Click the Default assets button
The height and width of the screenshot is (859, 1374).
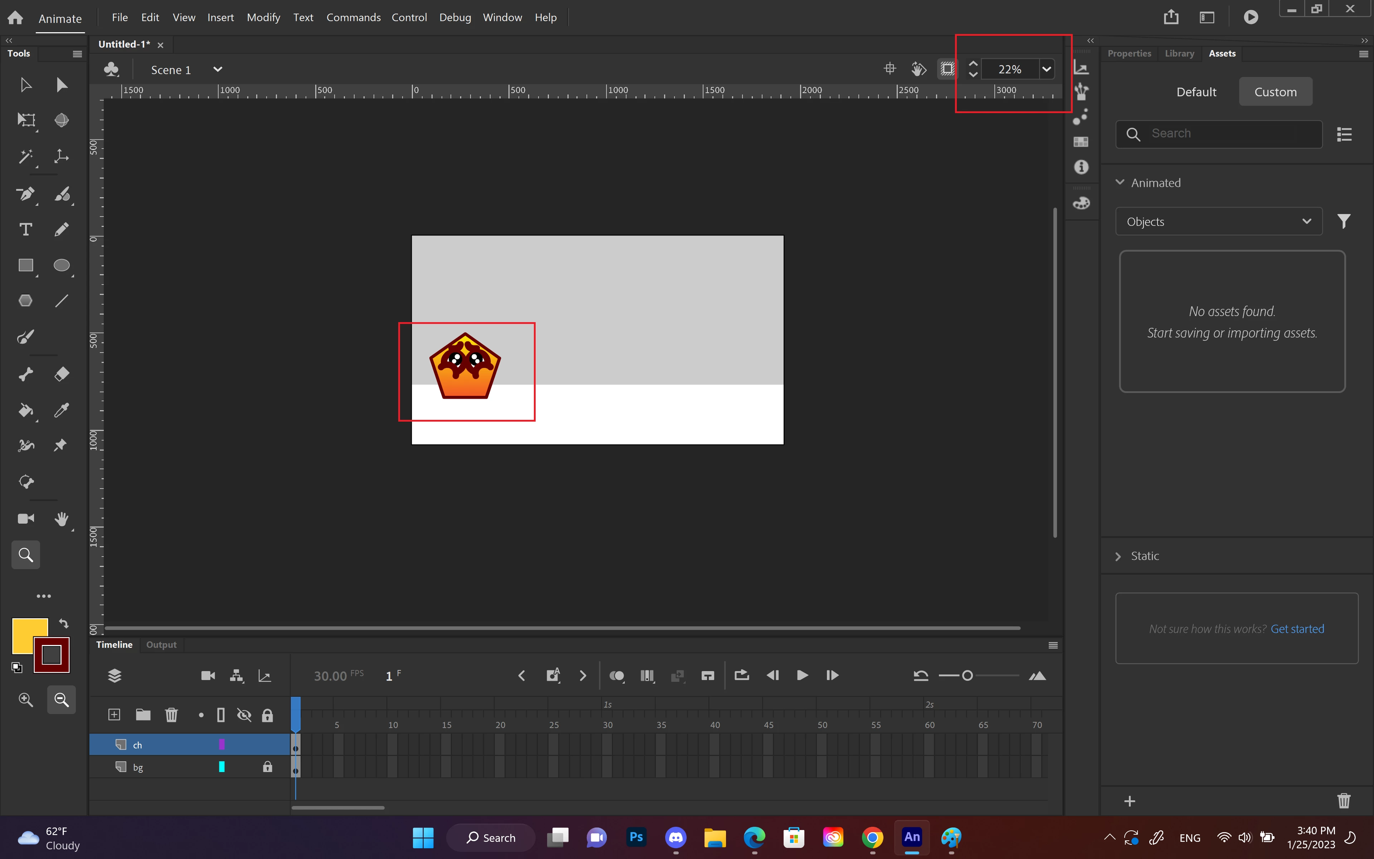(x=1196, y=92)
